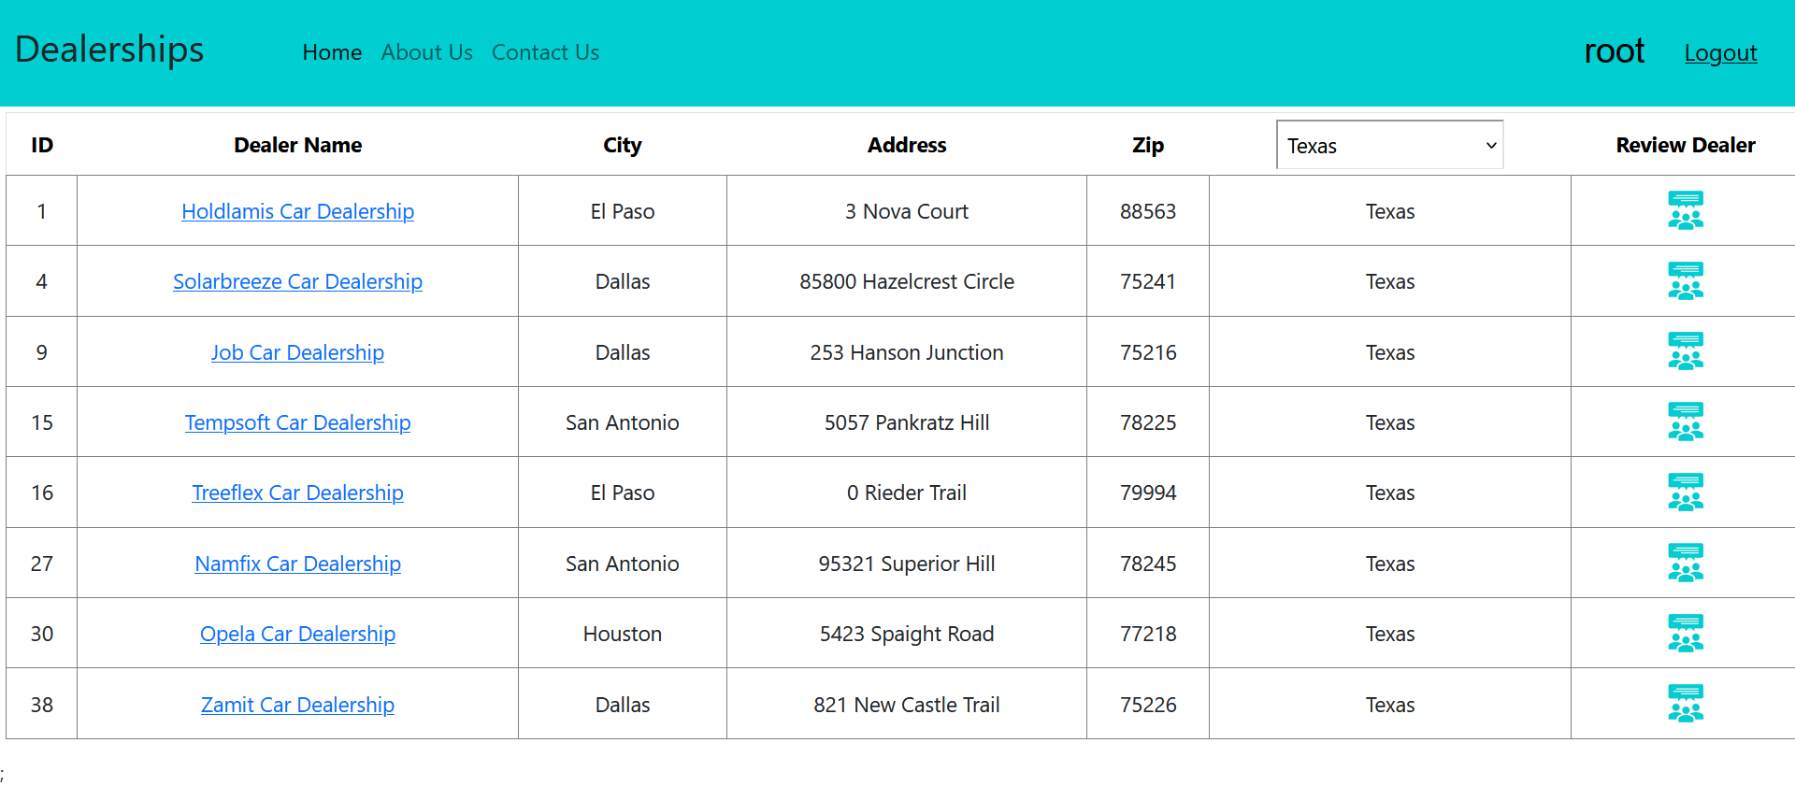The width and height of the screenshot is (1795, 800).
Task: Click the Dealerships brand title
Action: point(109,50)
